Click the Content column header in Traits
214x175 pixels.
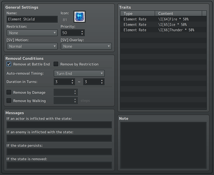(178, 13)
